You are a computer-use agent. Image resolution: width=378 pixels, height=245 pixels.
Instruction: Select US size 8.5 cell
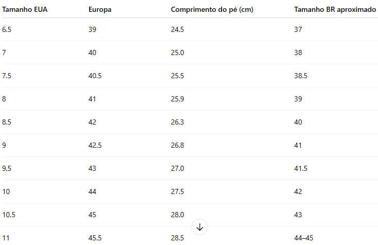[x=7, y=122]
